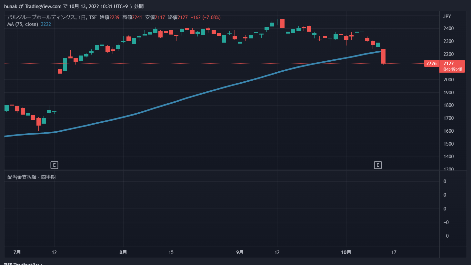
Task: Click the TradingView logo at the bottom left
Action: [23, 264]
